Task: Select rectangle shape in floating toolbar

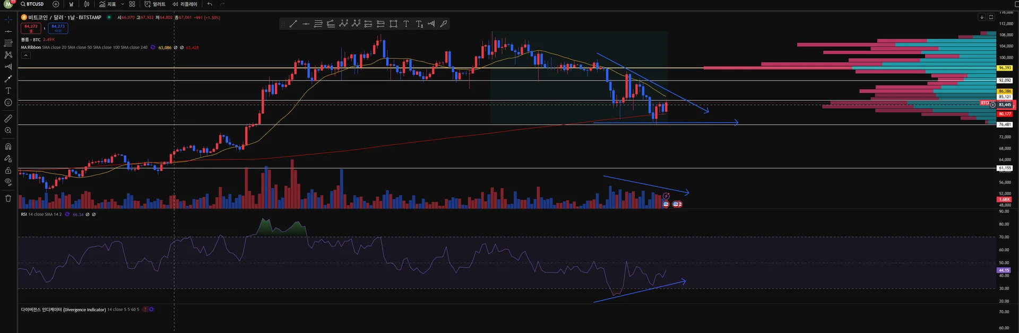Action: 393,24
